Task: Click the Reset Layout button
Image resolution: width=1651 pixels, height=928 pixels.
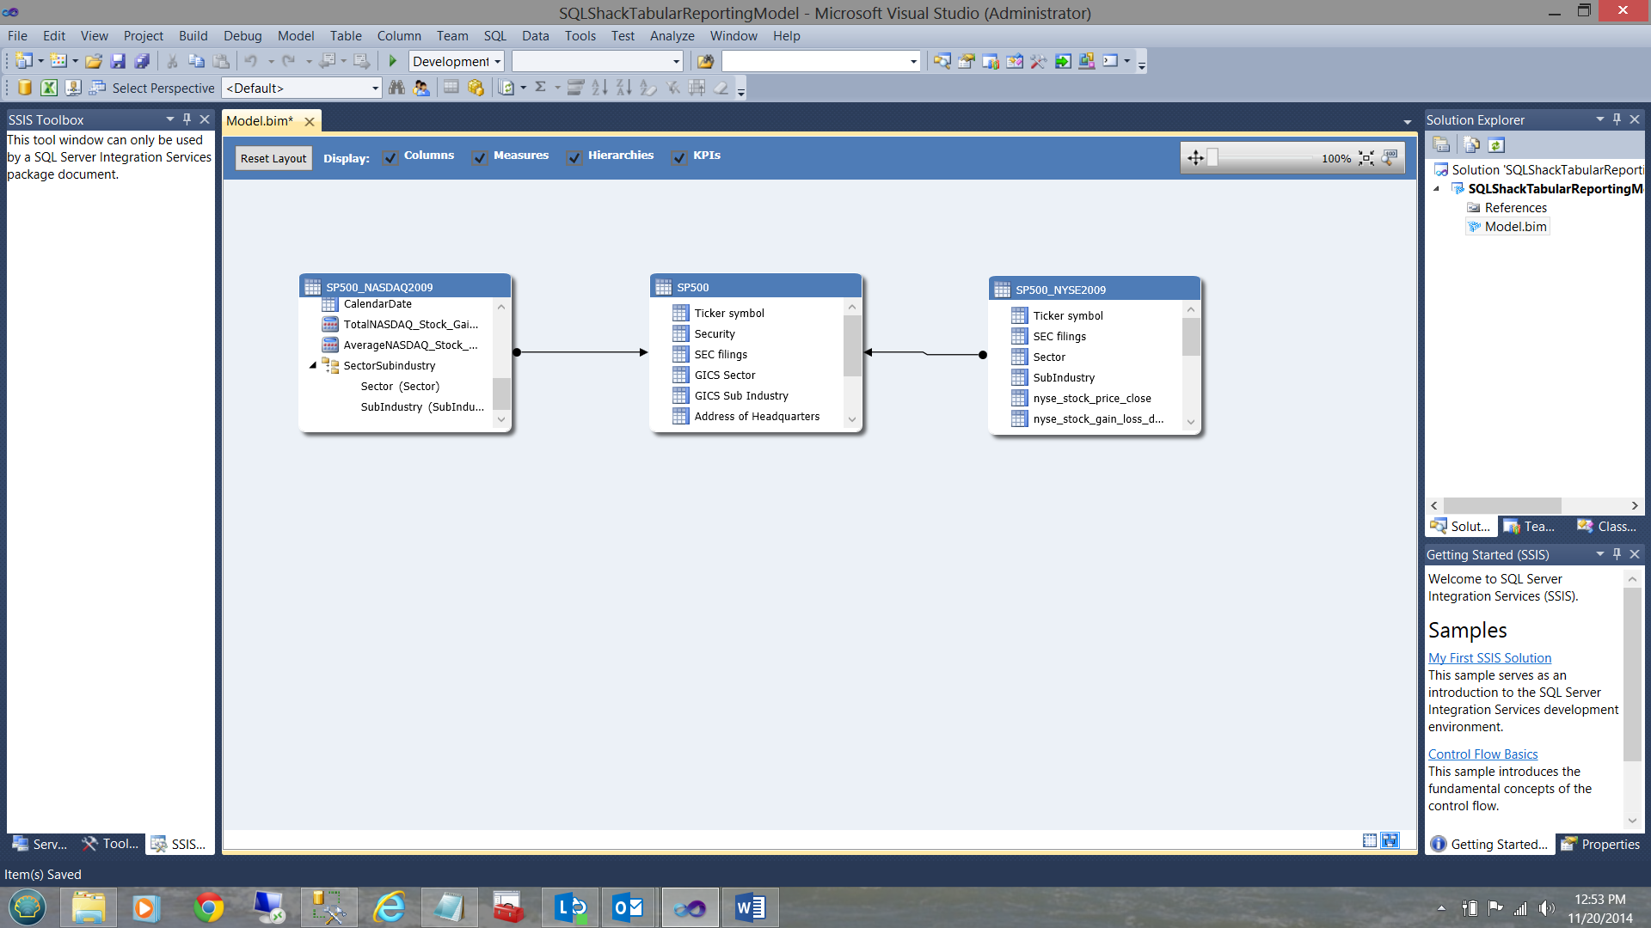Action: pyautogui.click(x=273, y=158)
